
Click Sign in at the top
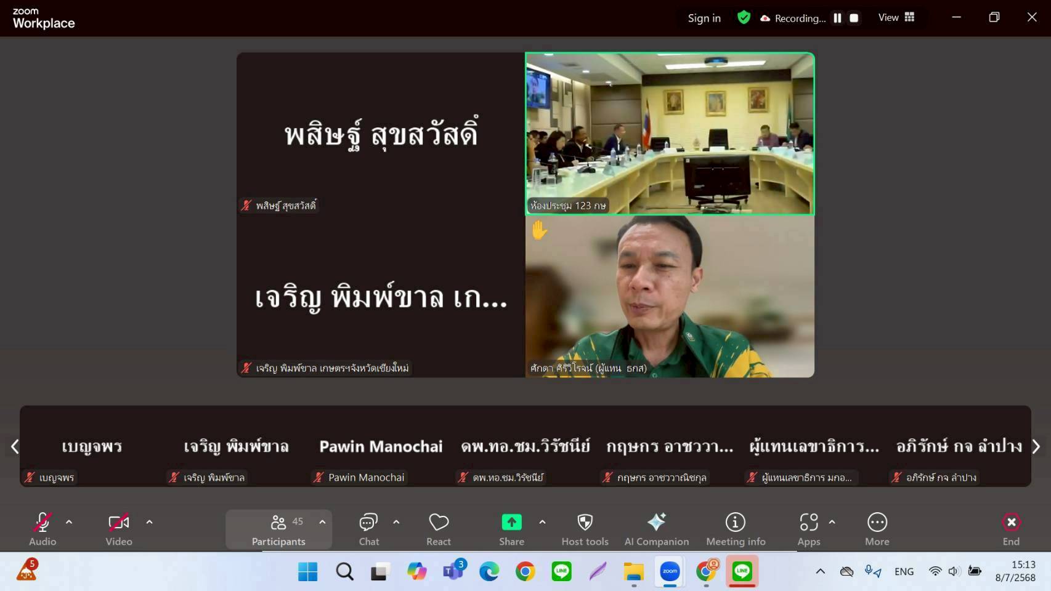coord(704,18)
